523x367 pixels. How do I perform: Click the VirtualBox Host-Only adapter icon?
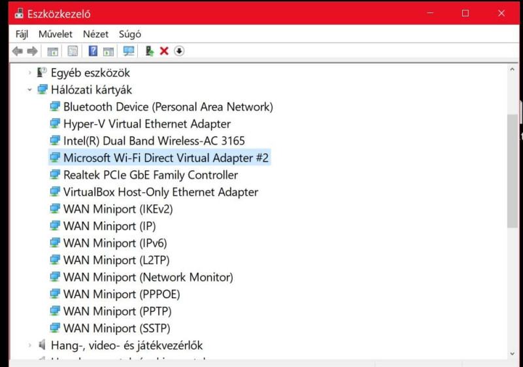[x=55, y=192]
